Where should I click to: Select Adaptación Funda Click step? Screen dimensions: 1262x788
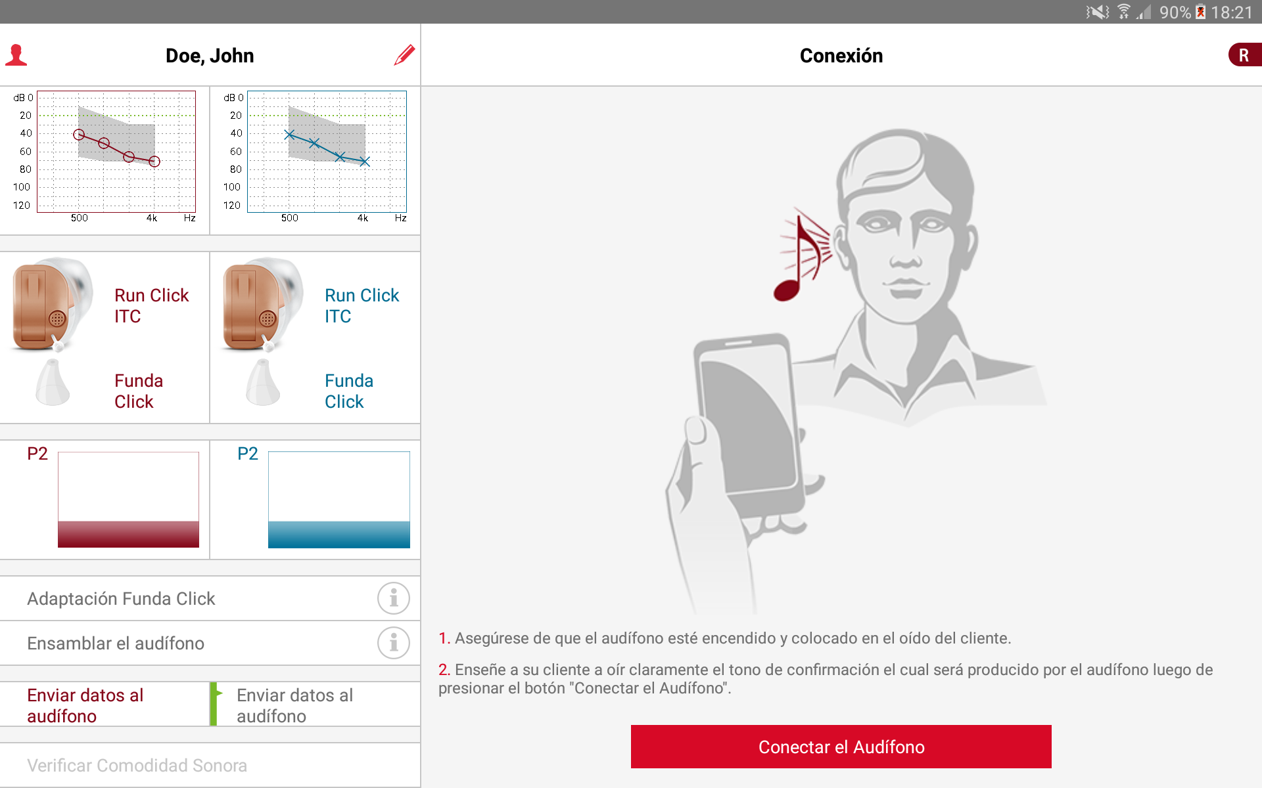tap(210, 598)
